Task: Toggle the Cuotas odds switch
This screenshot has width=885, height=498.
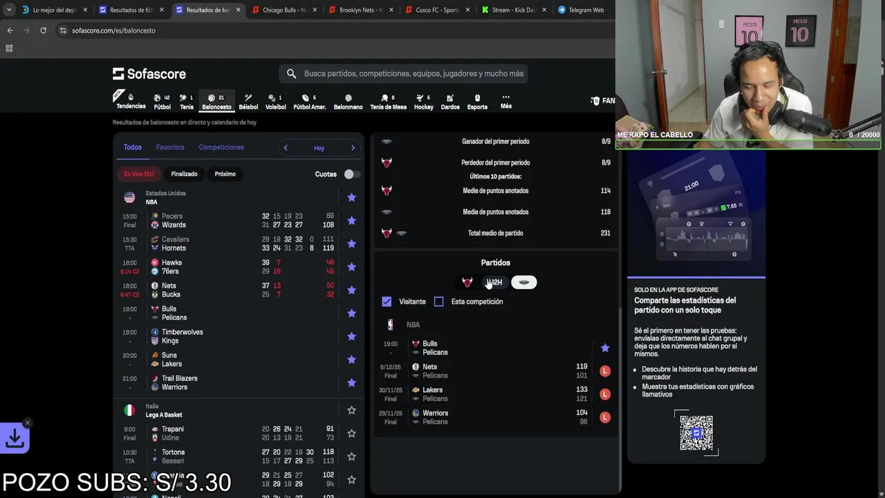Action: tap(351, 174)
